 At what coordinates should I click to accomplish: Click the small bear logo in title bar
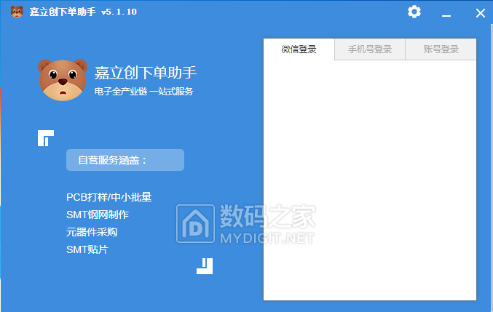tap(17, 12)
